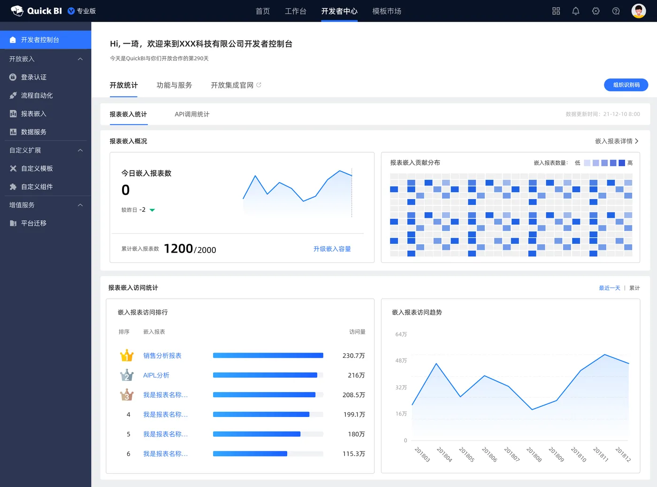Go to 模板市场 in top navigation

coord(387,11)
